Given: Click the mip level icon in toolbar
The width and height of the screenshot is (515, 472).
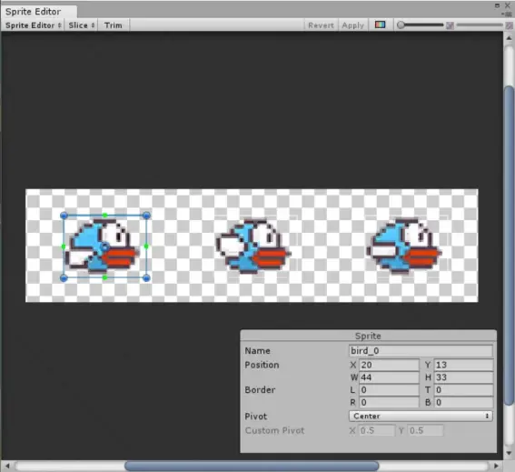Looking at the screenshot, I should tap(450, 25).
